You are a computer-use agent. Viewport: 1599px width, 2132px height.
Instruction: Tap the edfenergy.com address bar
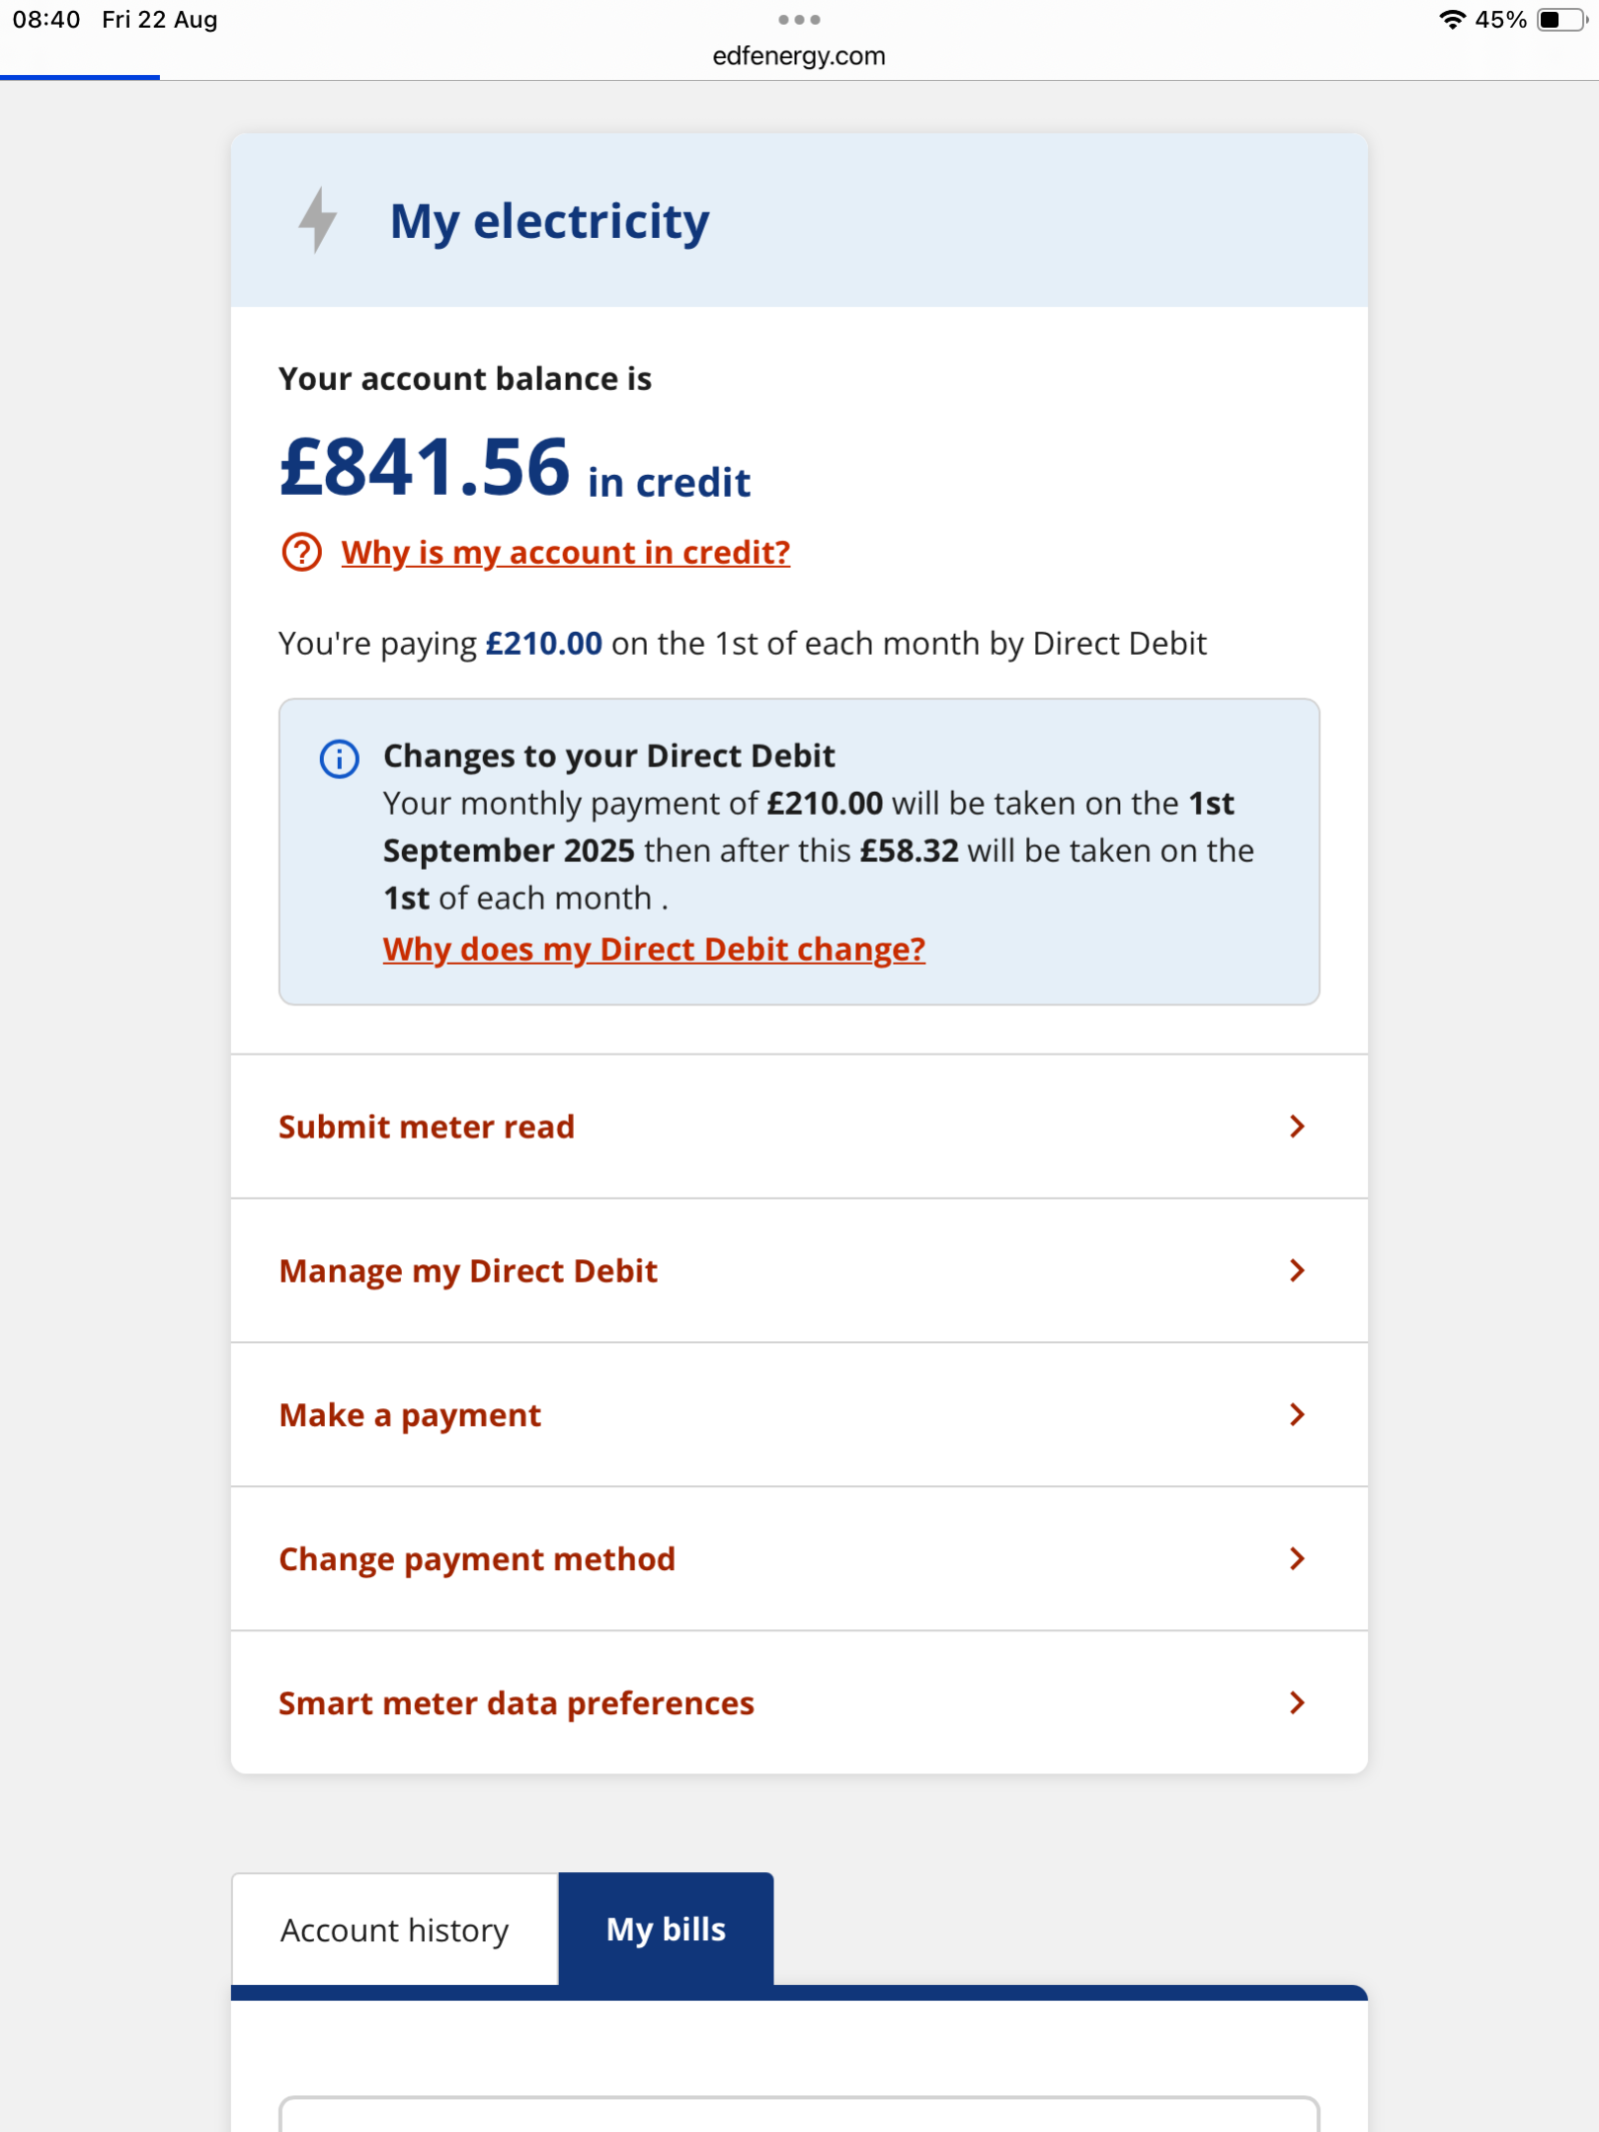tap(799, 56)
